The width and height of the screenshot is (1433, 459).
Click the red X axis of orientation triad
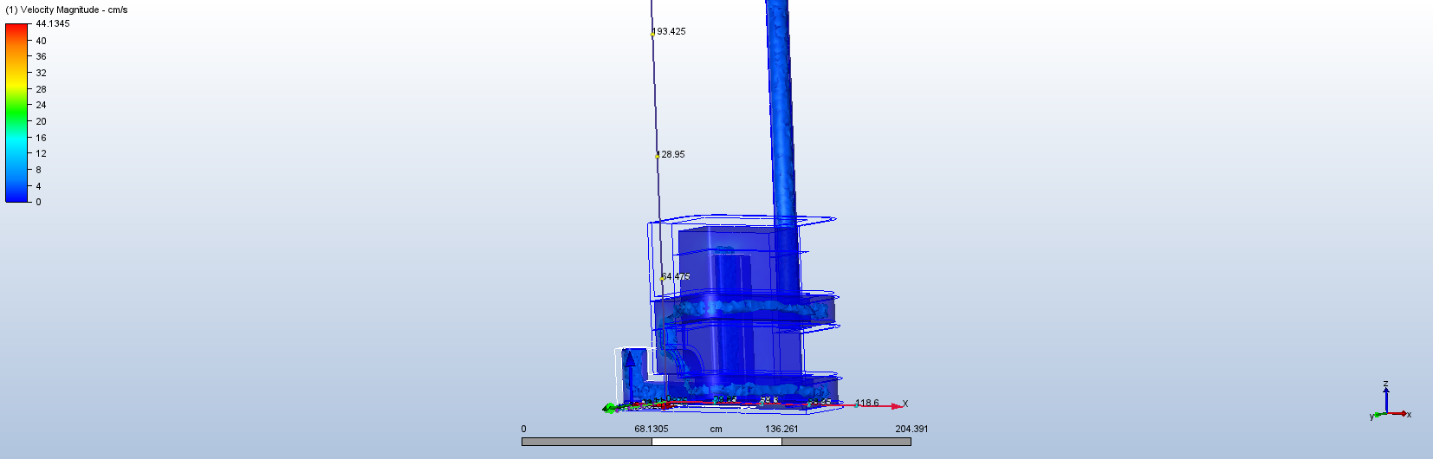pos(1397,413)
